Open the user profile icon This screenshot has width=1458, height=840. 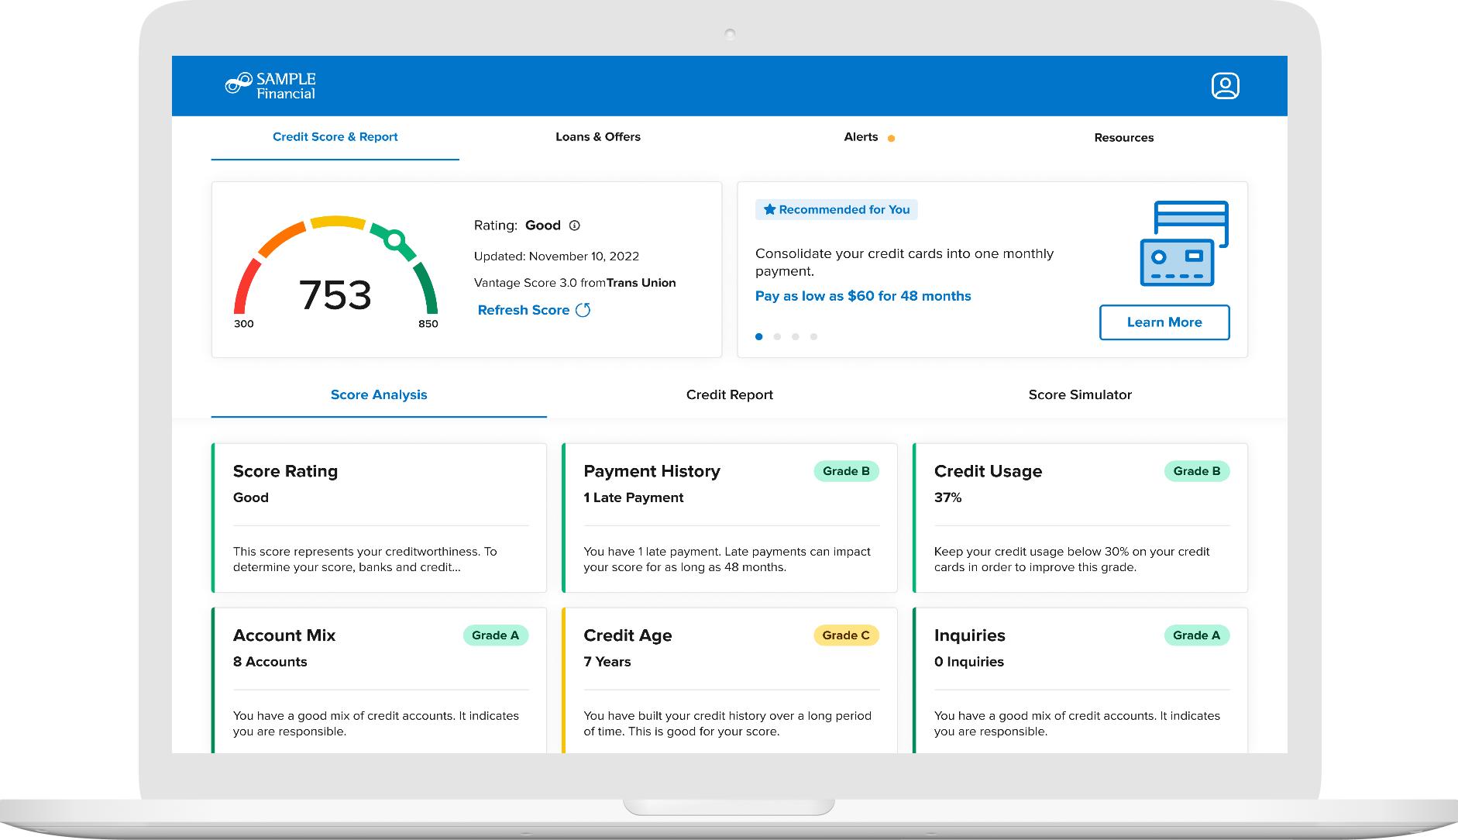coord(1225,85)
